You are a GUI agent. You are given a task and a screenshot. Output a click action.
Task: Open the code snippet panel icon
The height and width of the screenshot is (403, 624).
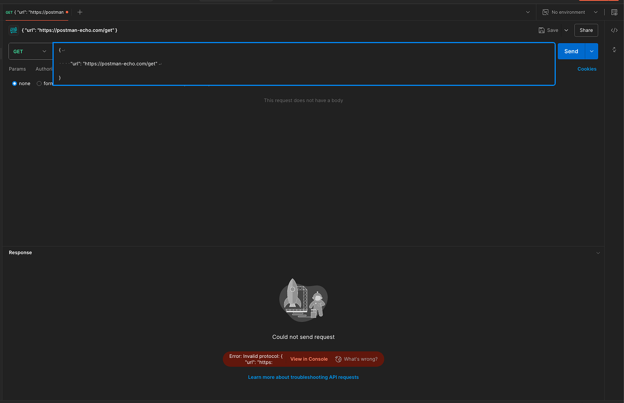click(x=614, y=30)
